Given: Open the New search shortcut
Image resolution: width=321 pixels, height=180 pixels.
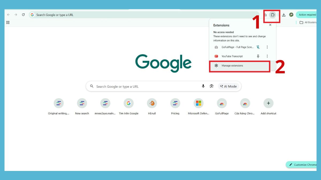Looking at the screenshot, I should 82,106.
